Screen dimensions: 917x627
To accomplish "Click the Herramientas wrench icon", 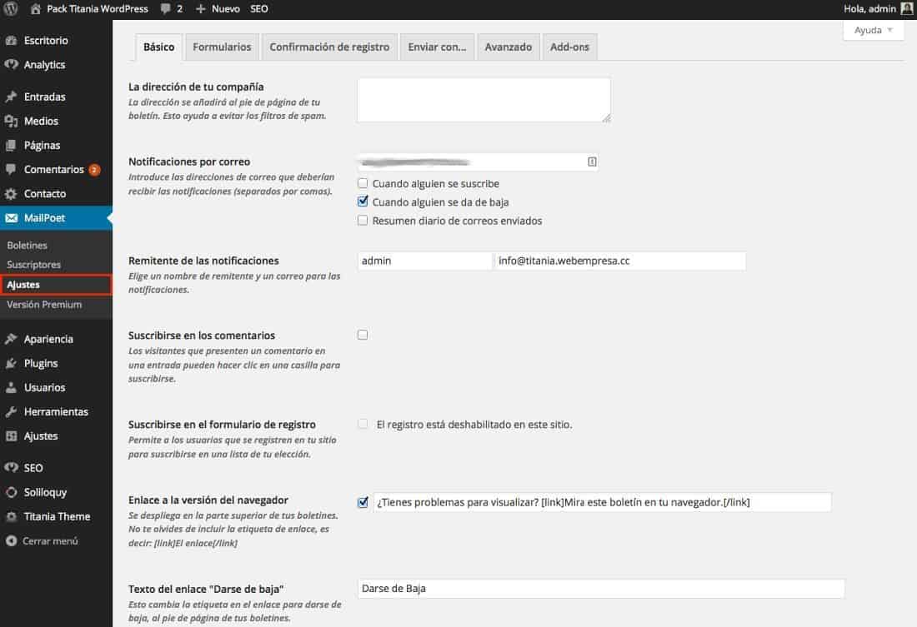I will coord(11,411).
